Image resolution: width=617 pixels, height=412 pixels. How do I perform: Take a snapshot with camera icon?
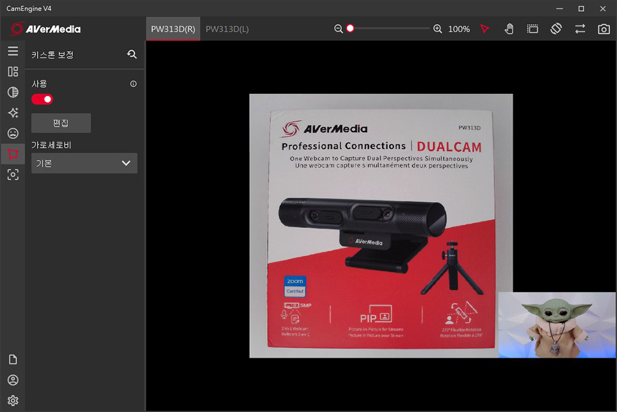pyautogui.click(x=603, y=29)
